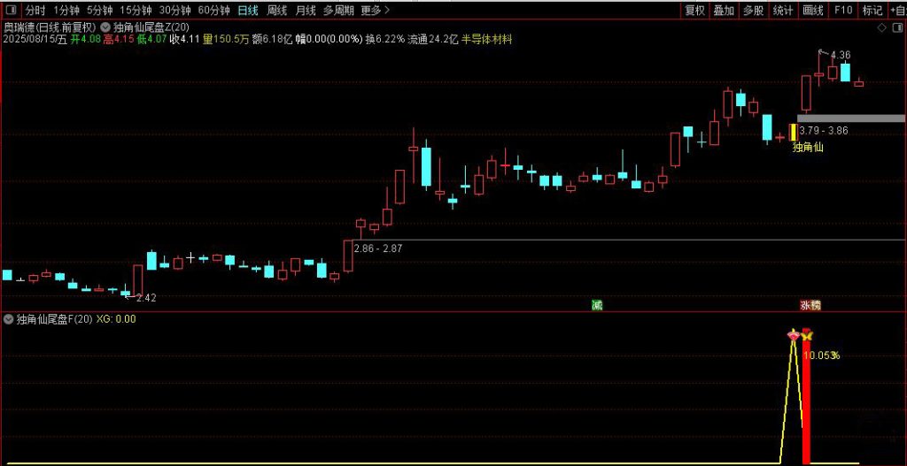This screenshot has width=907, height=466.
Task: Toggle 叠加 overlay mode
Action: click(724, 11)
